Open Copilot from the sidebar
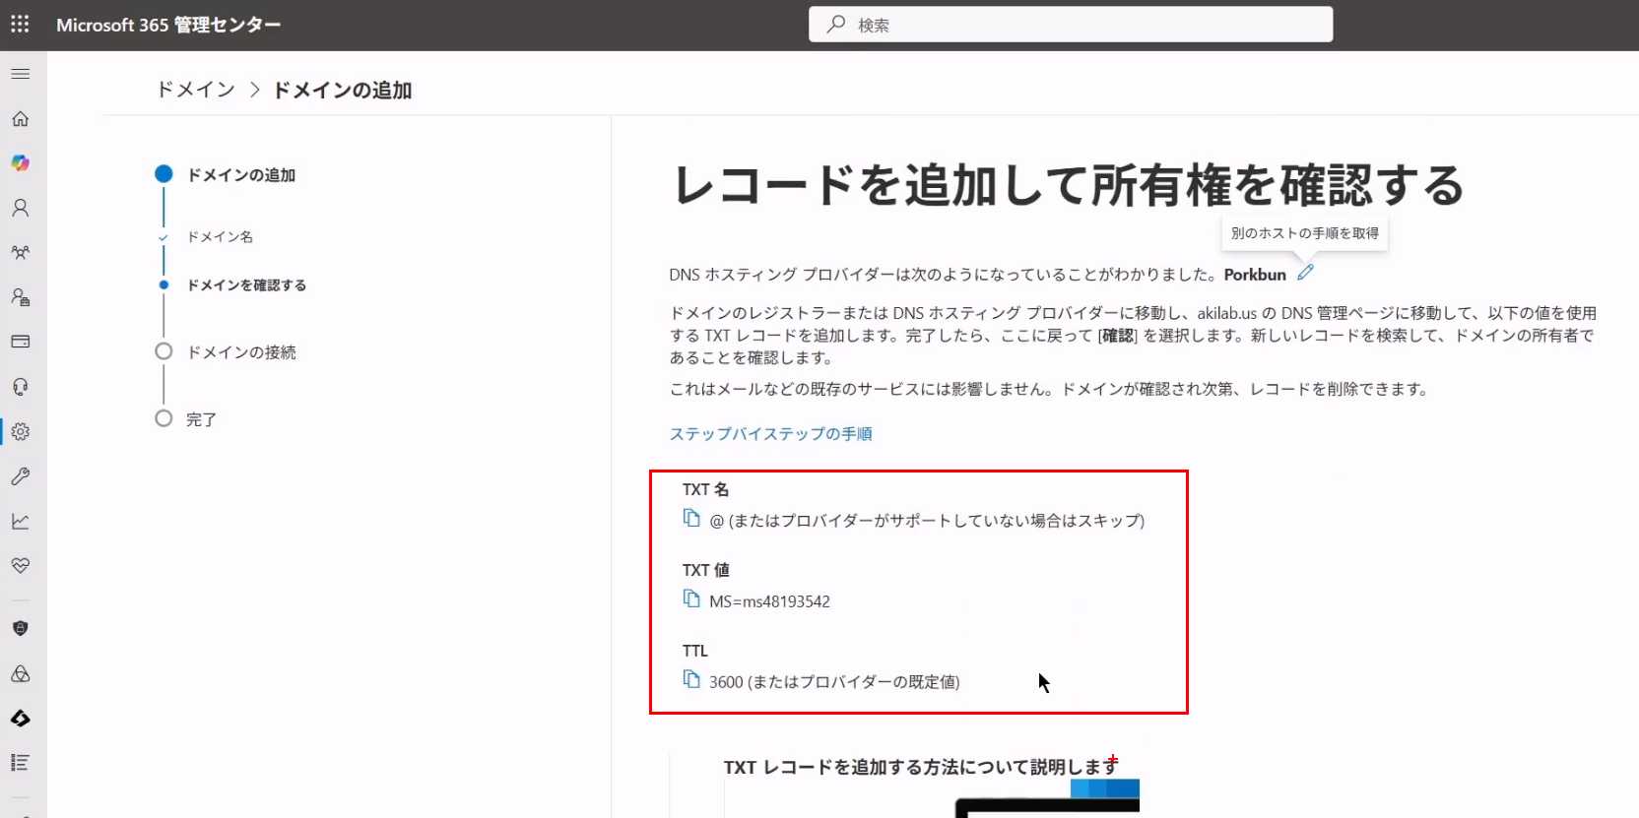1639x818 pixels. point(20,163)
